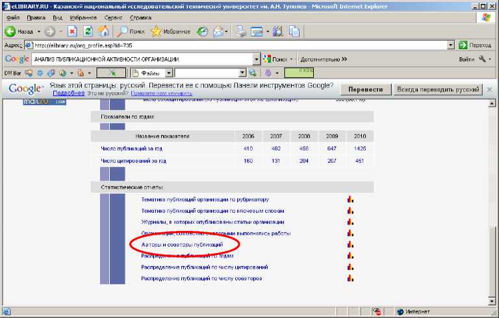Open the Справка menu
The height and width of the screenshot is (318, 499).
point(140,18)
